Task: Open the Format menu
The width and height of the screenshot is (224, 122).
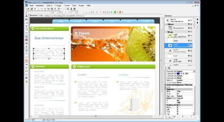Action: tap(67, 6)
